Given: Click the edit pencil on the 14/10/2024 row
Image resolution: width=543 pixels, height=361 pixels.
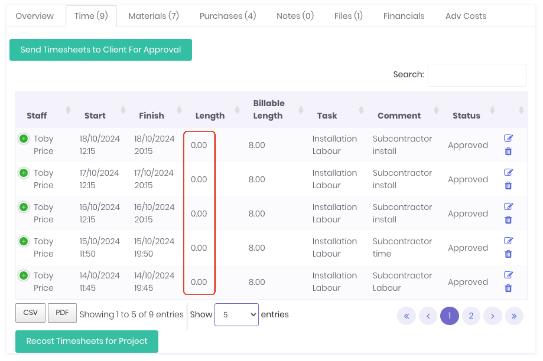Looking at the screenshot, I should click(x=508, y=275).
